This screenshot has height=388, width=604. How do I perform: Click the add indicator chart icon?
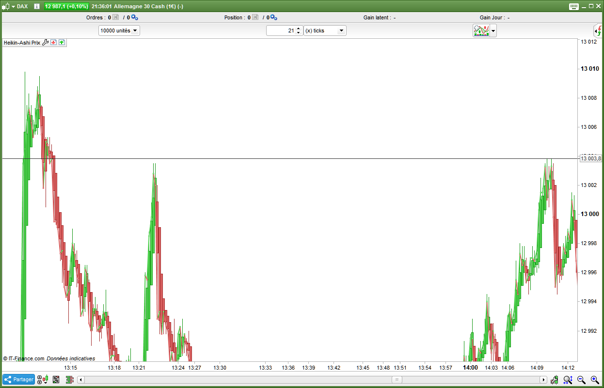pos(481,31)
